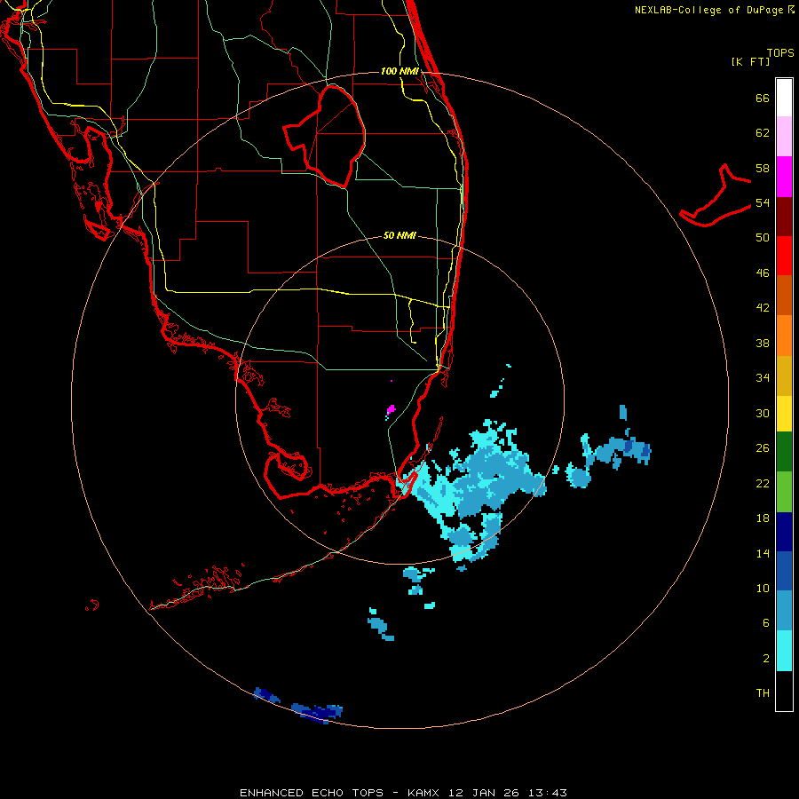Click the '22' legend value
This screenshot has height=799, width=799.
[763, 484]
